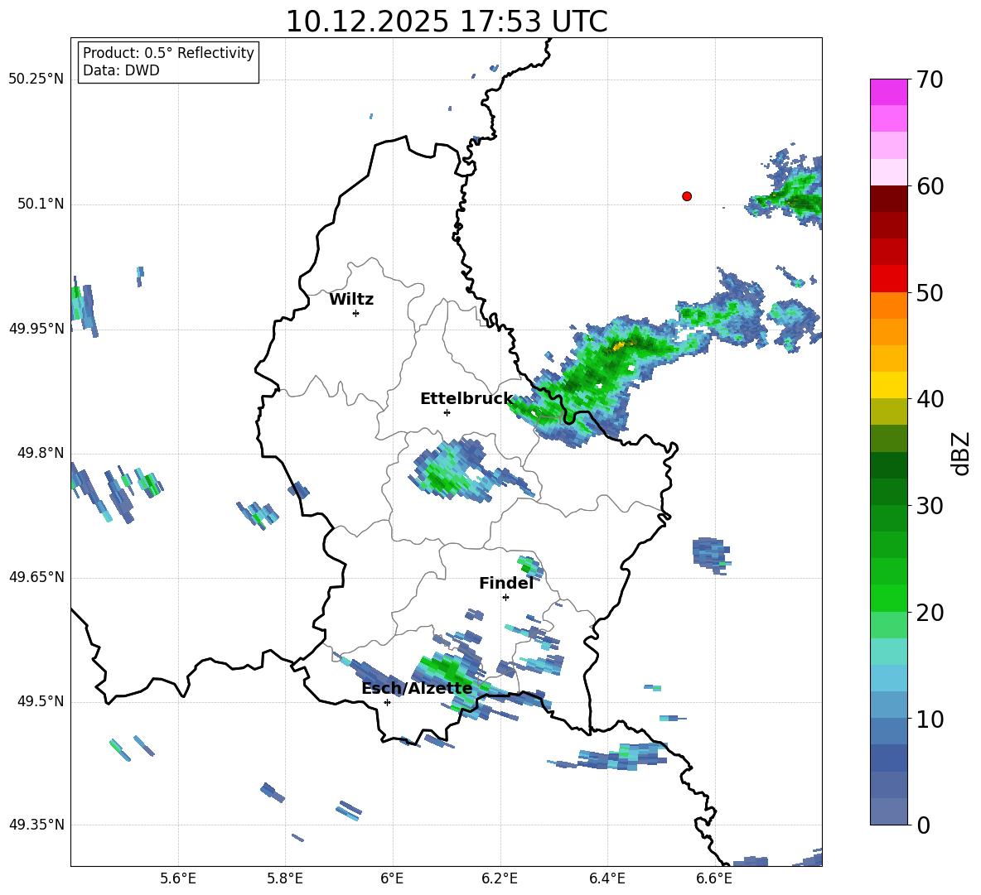Click the 0 tick label on colorbar
The height and width of the screenshot is (895, 981).
(923, 825)
